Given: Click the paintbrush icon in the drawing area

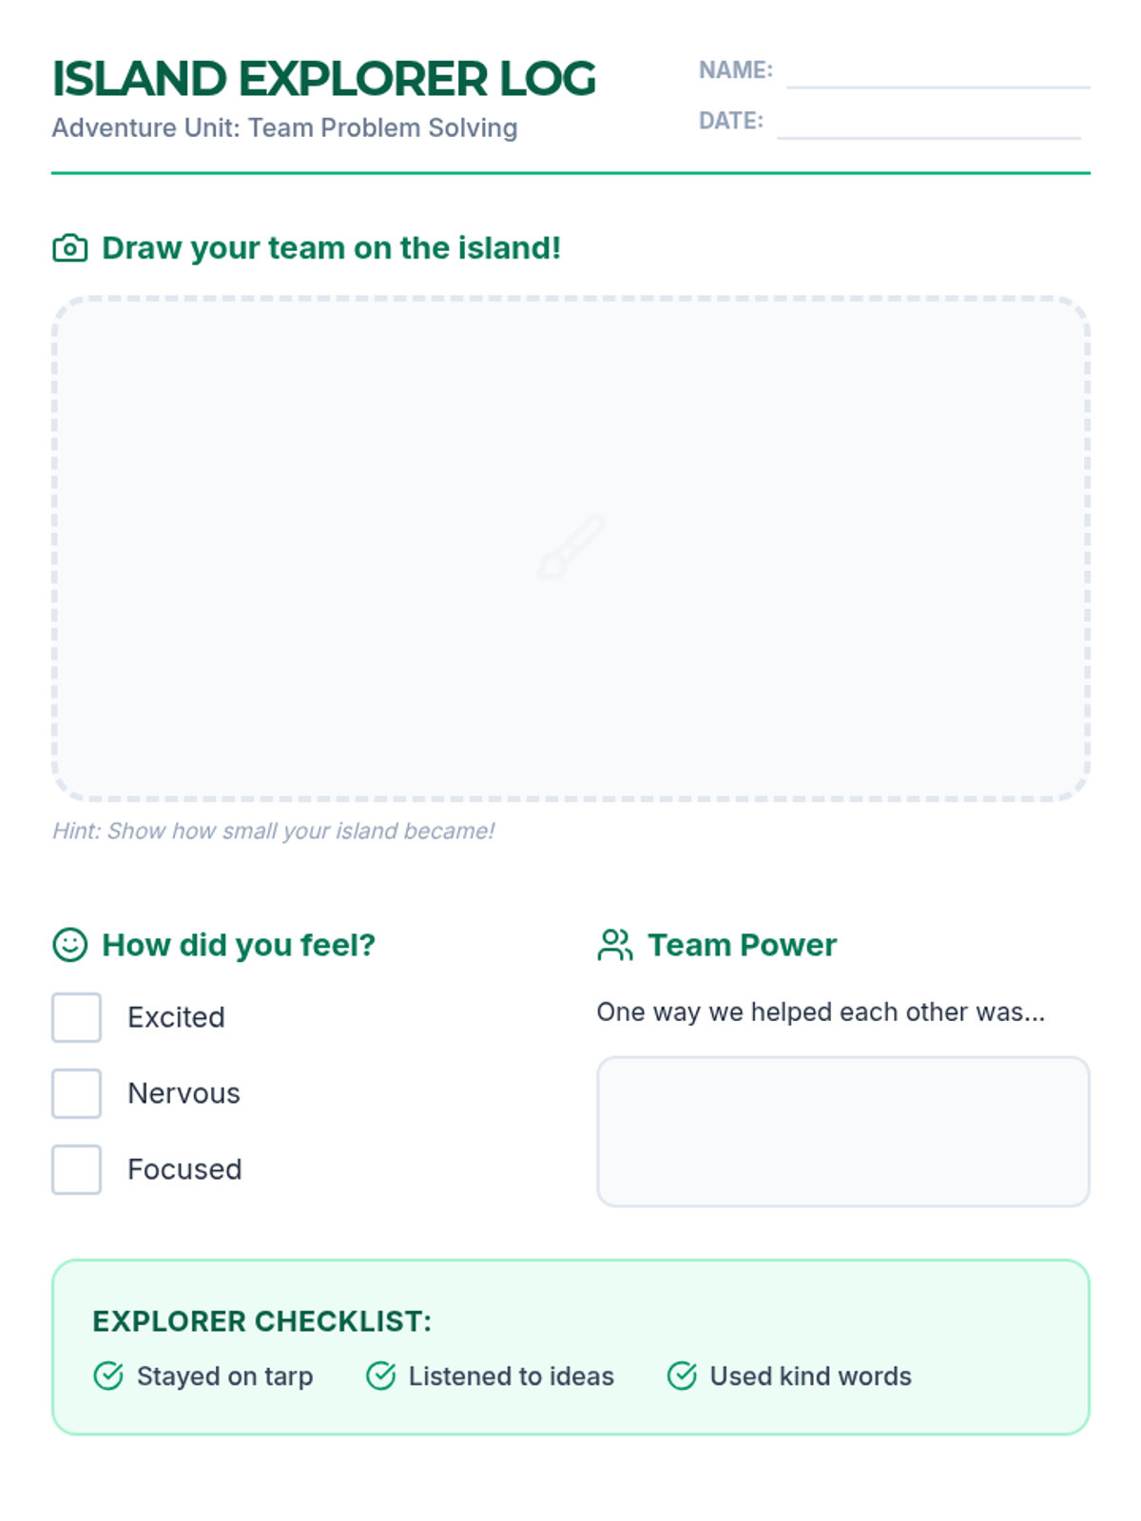Looking at the screenshot, I should point(570,548).
